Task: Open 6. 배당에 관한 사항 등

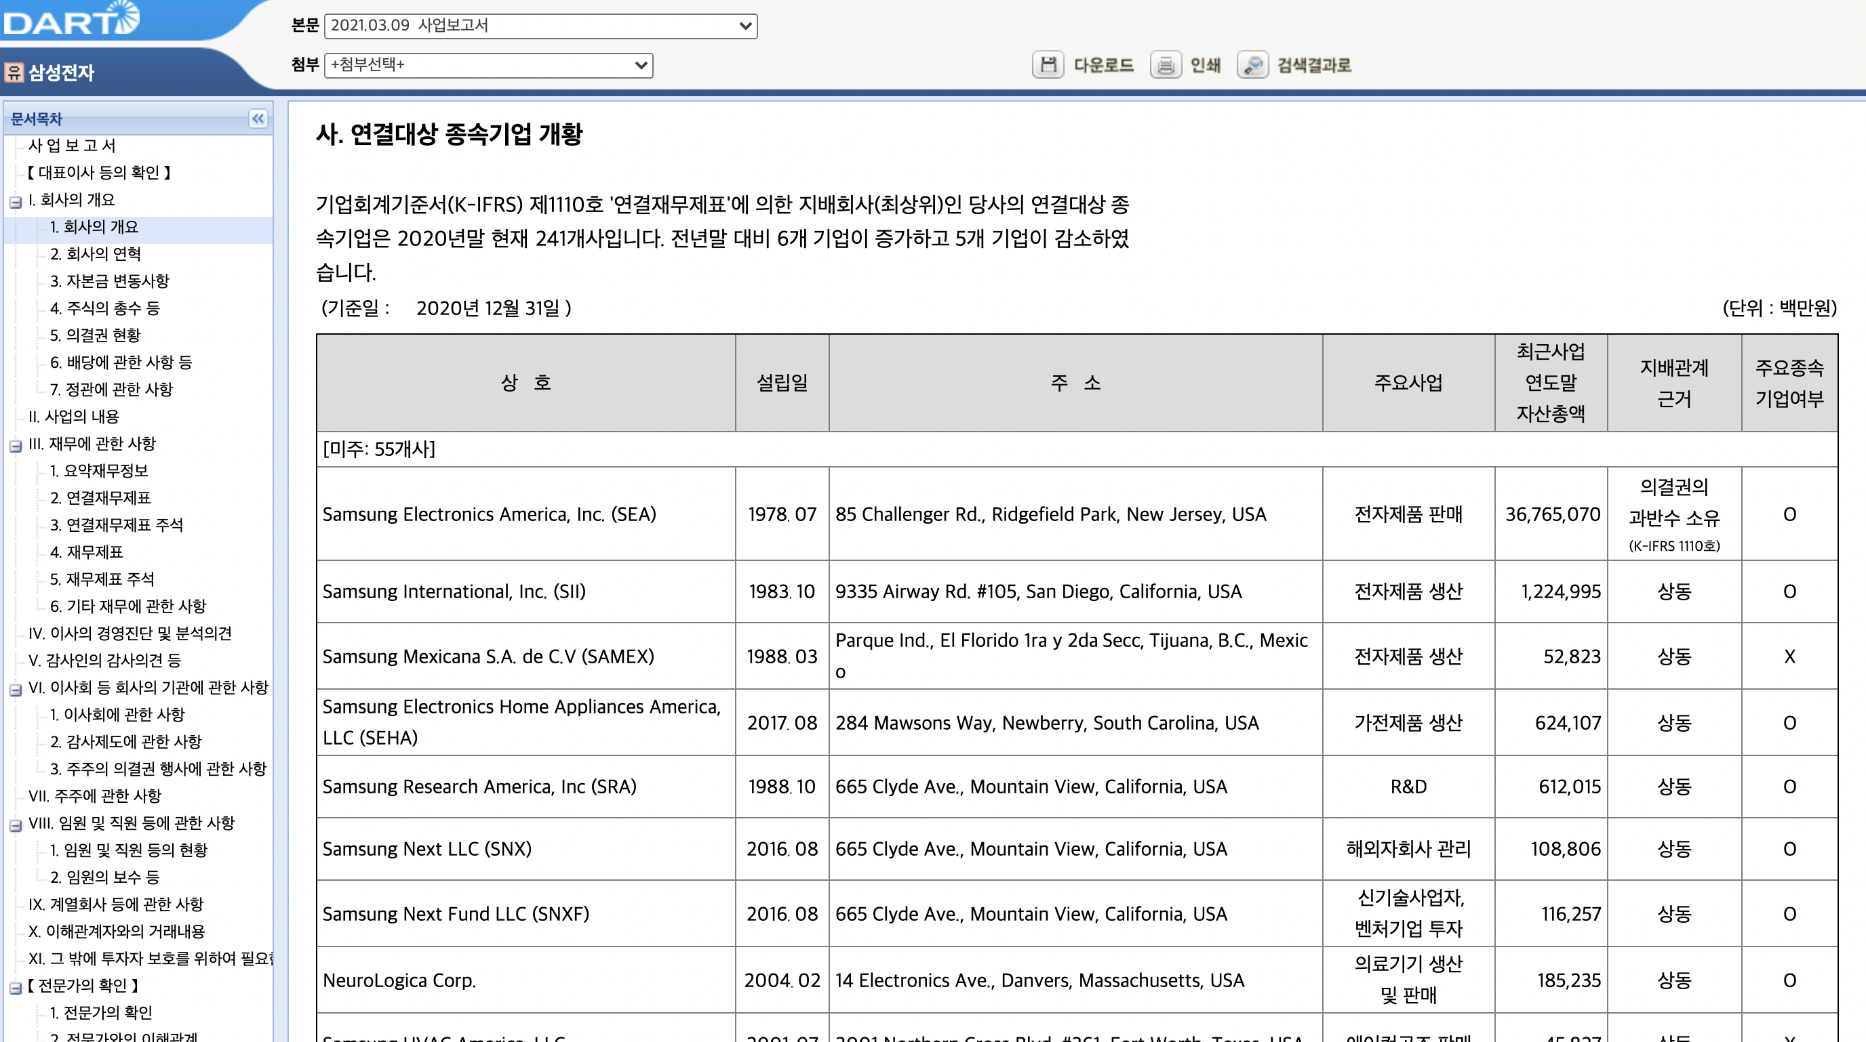Action: pos(121,362)
